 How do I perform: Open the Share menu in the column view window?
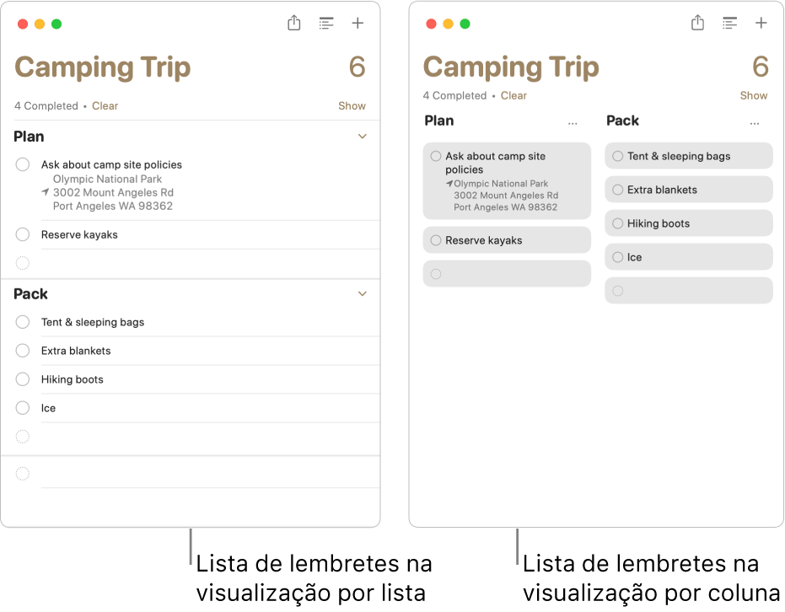697,24
